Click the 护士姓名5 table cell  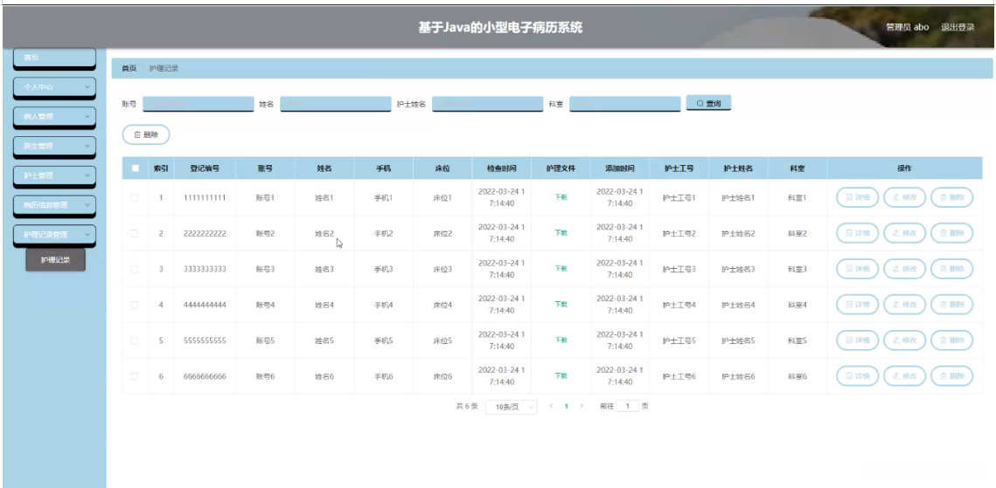click(x=738, y=340)
